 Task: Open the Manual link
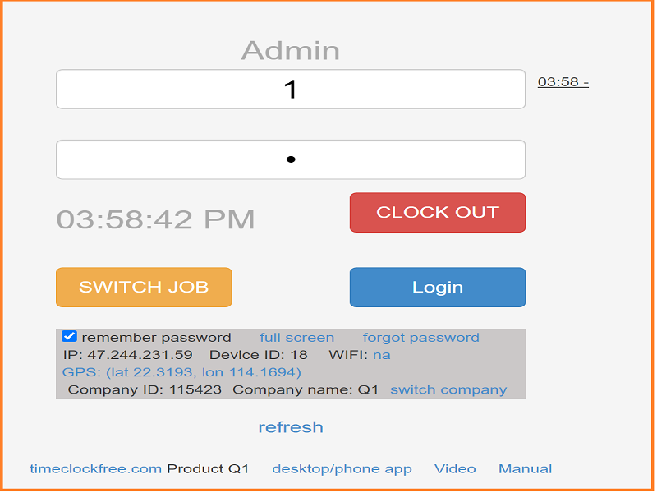tap(525, 468)
